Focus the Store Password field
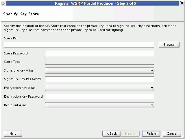Screen dimensions: 185x139 (x=100, y=53)
